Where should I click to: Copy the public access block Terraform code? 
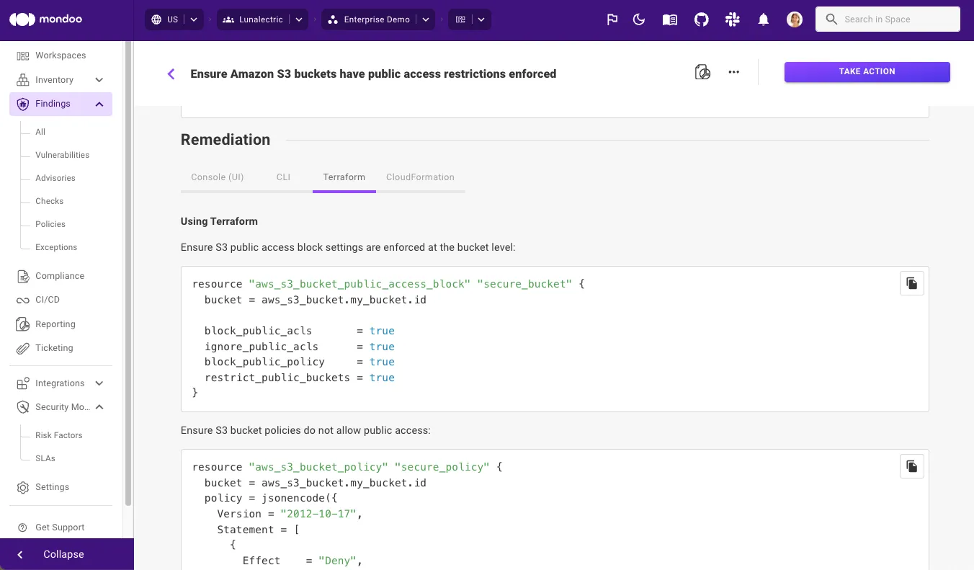(911, 283)
